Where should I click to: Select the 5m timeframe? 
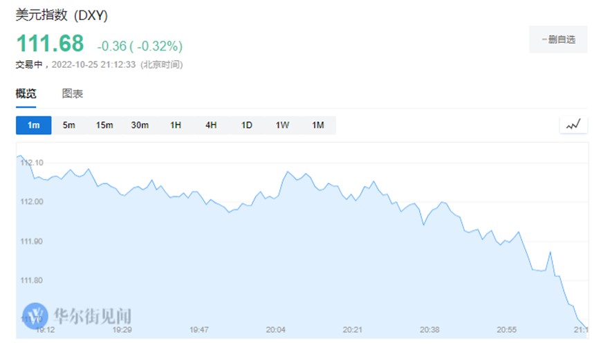(69, 125)
